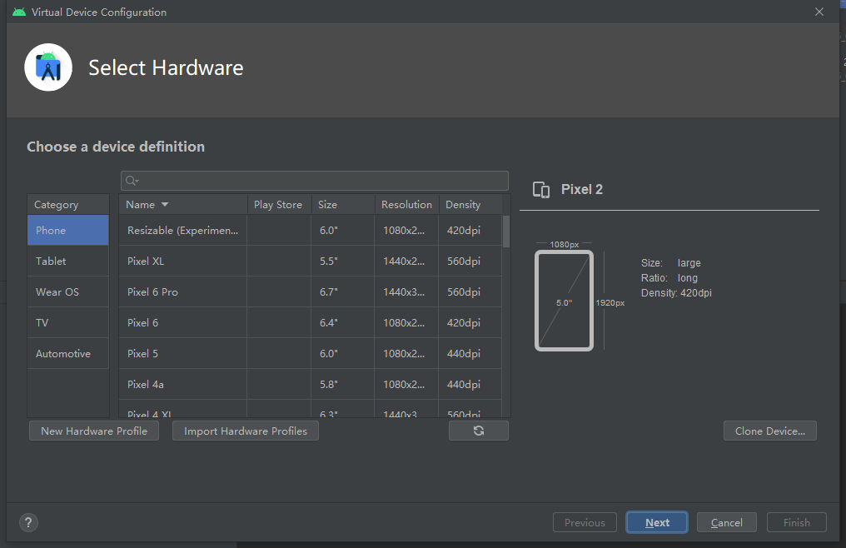Click the Finish button

[x=796, y=522]
